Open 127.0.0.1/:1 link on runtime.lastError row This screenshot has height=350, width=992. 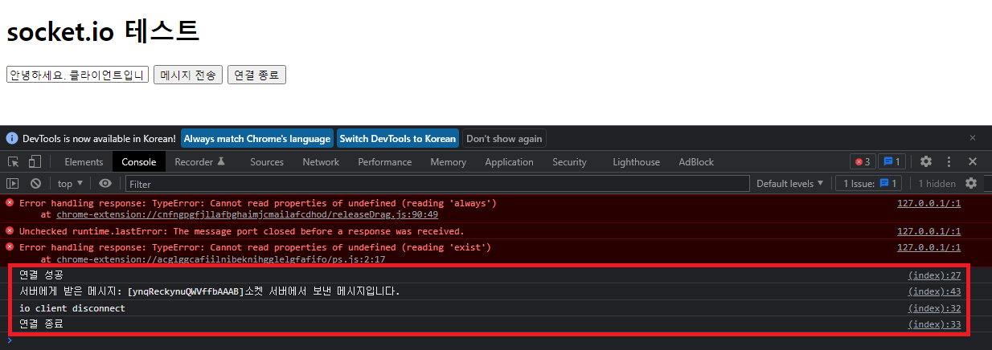[x=928, y=231]
